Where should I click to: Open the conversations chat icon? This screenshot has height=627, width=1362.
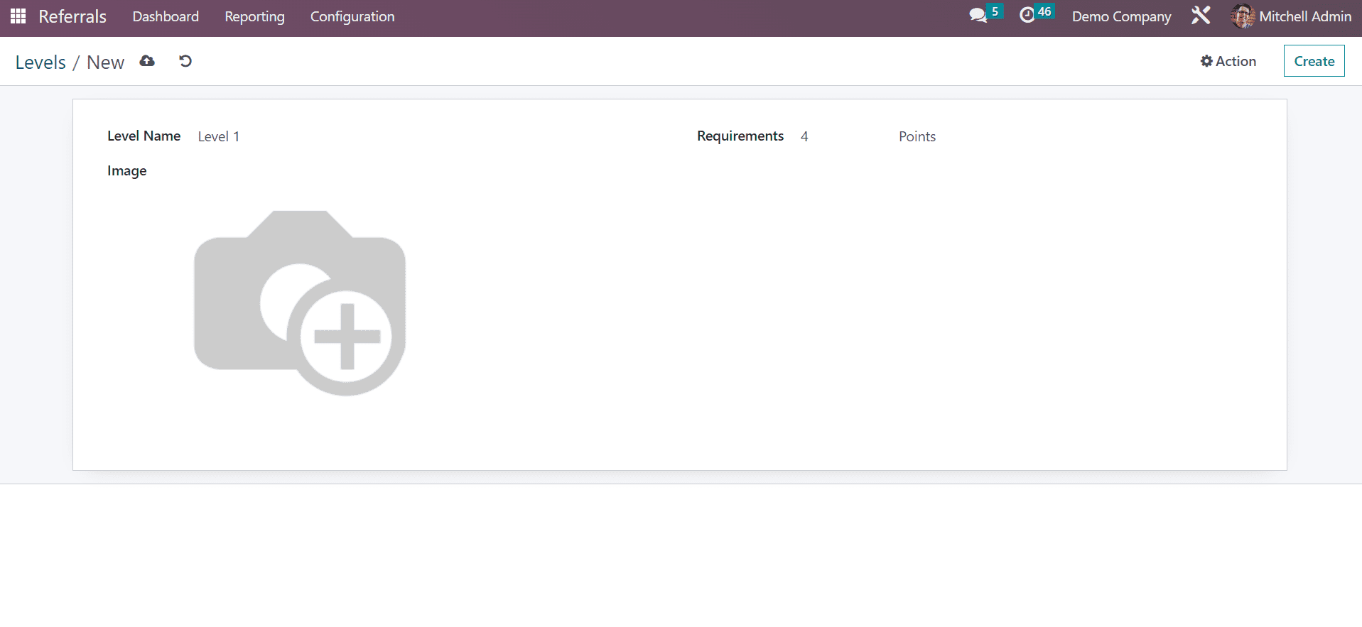tap(978, 16)
